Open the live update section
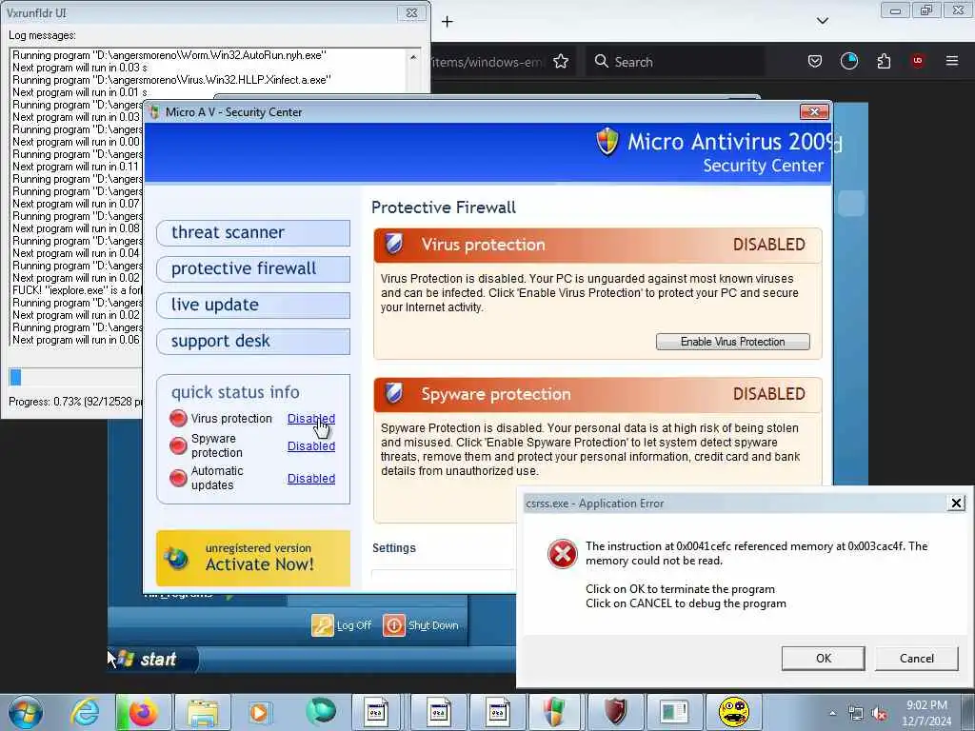Viewport: 975px width, 731px height. (x=253, y=305)
